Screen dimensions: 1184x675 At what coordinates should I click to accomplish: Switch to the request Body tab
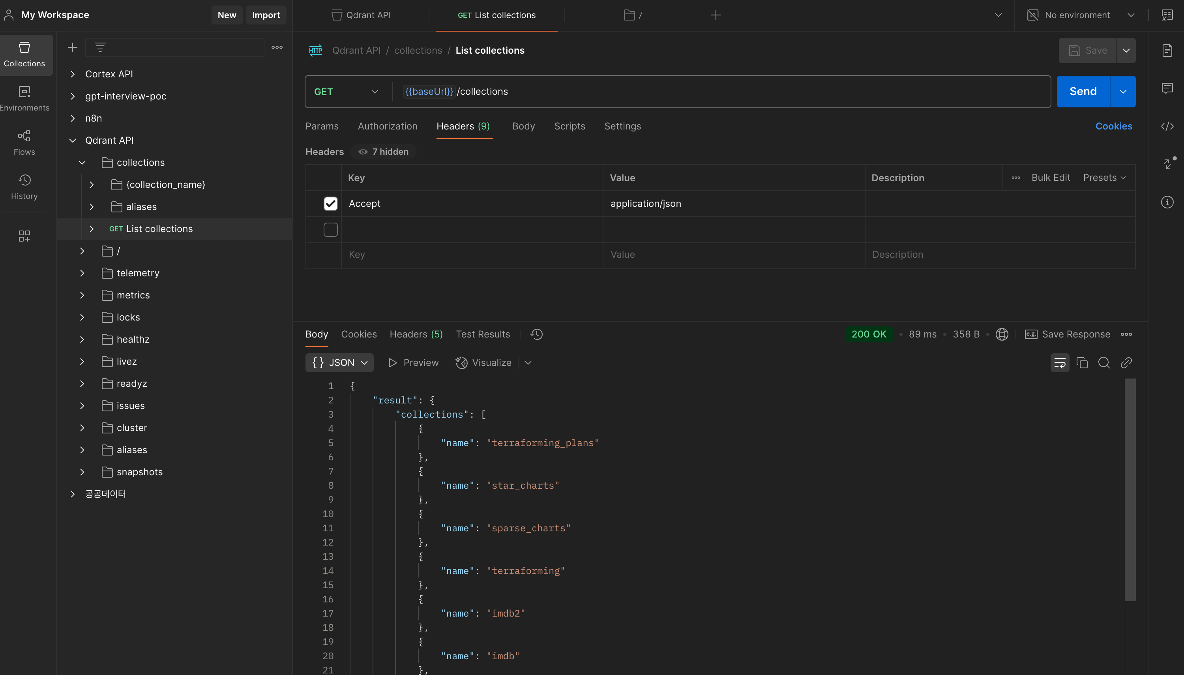click(x=524, y=127)
